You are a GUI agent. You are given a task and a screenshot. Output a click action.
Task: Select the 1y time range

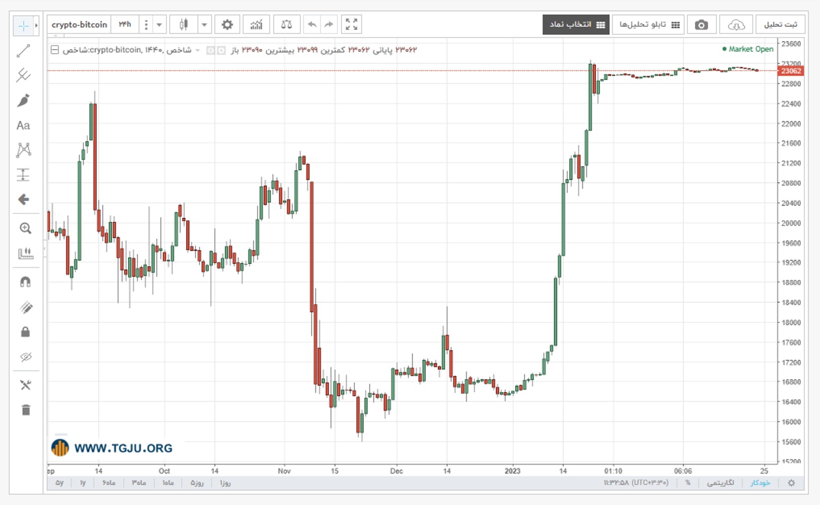(83, 483)
